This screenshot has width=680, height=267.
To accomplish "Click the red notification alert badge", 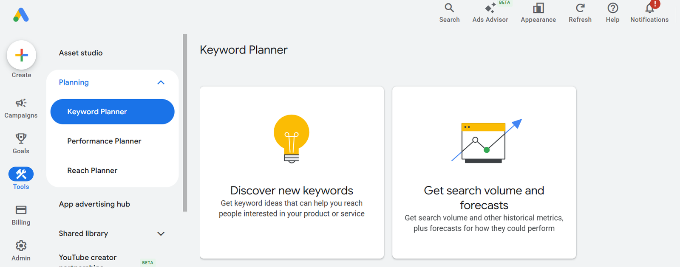I will click(x=655, y=3).
